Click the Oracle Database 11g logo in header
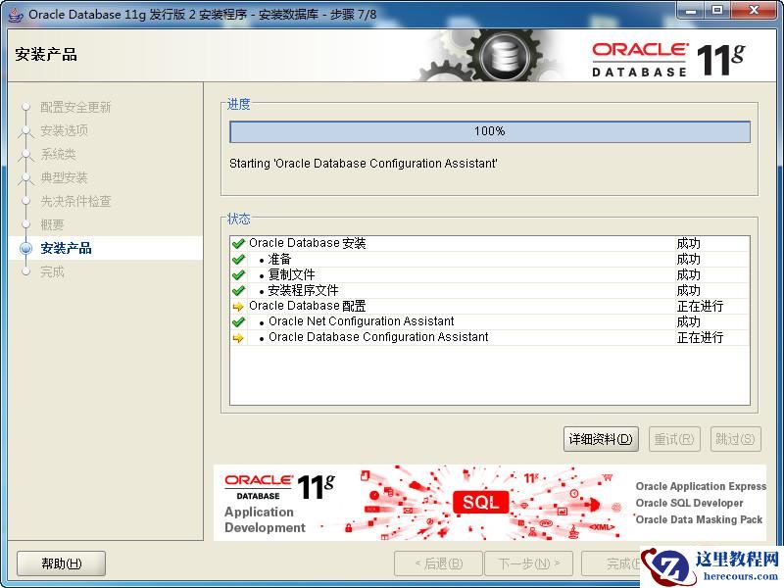 click(668, 60)
